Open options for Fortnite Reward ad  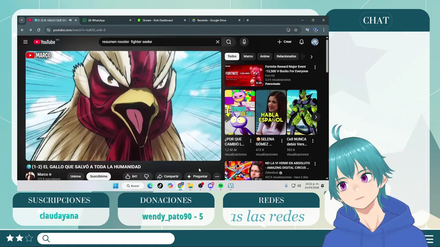pos(315,67)
